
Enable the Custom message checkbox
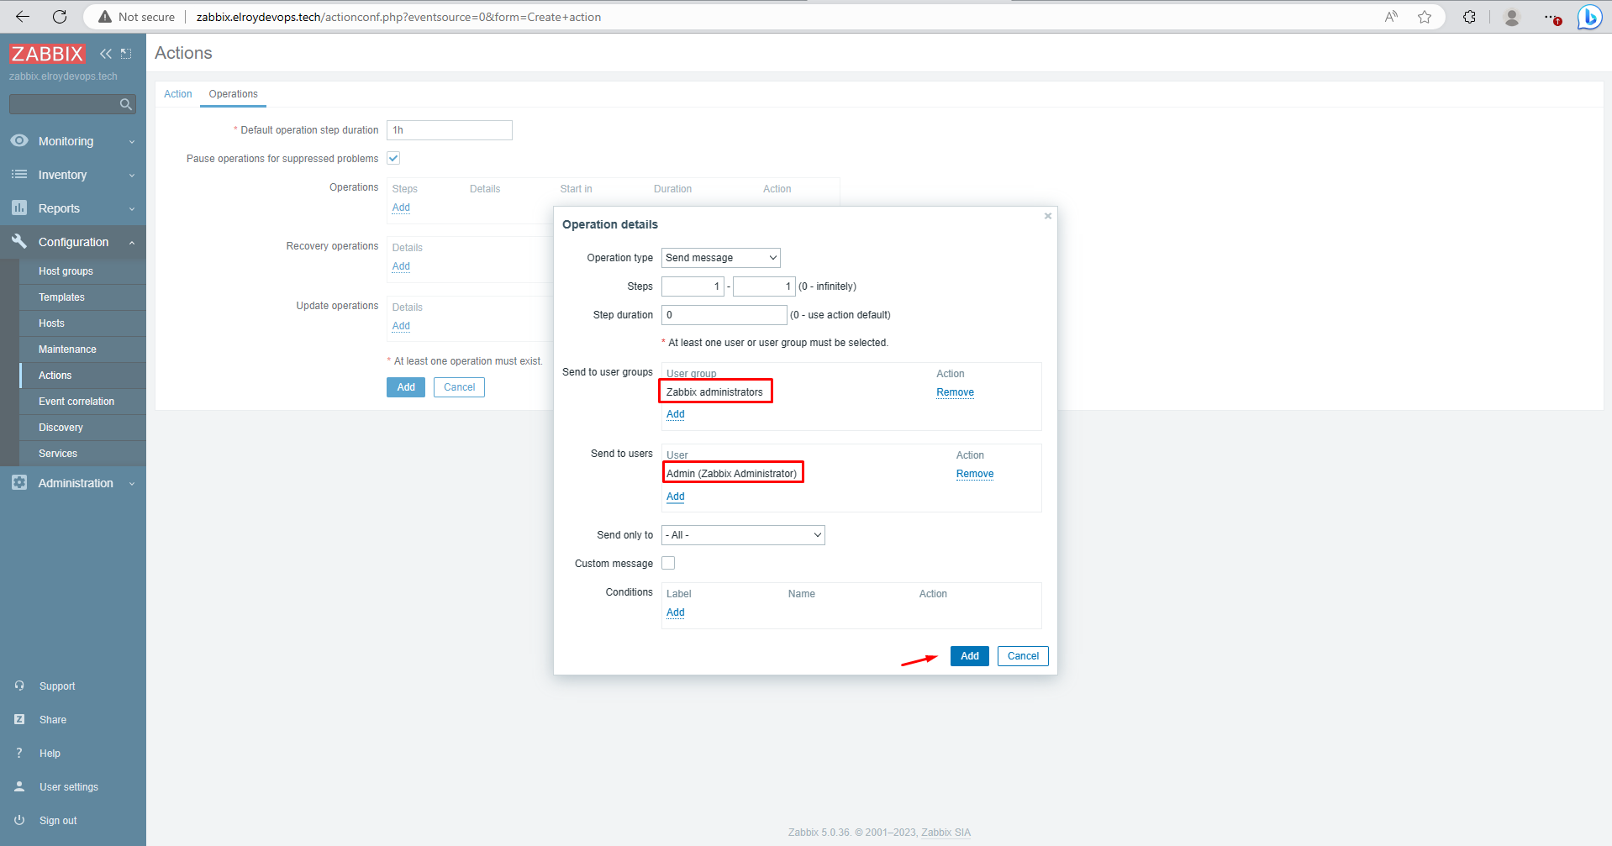(668, 563)
